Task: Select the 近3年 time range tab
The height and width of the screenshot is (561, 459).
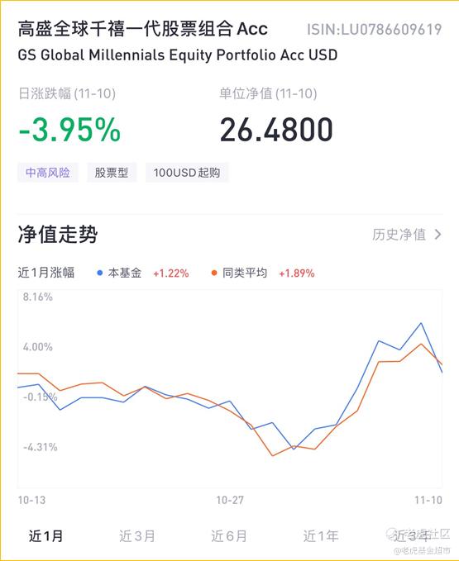Action: 412,536
